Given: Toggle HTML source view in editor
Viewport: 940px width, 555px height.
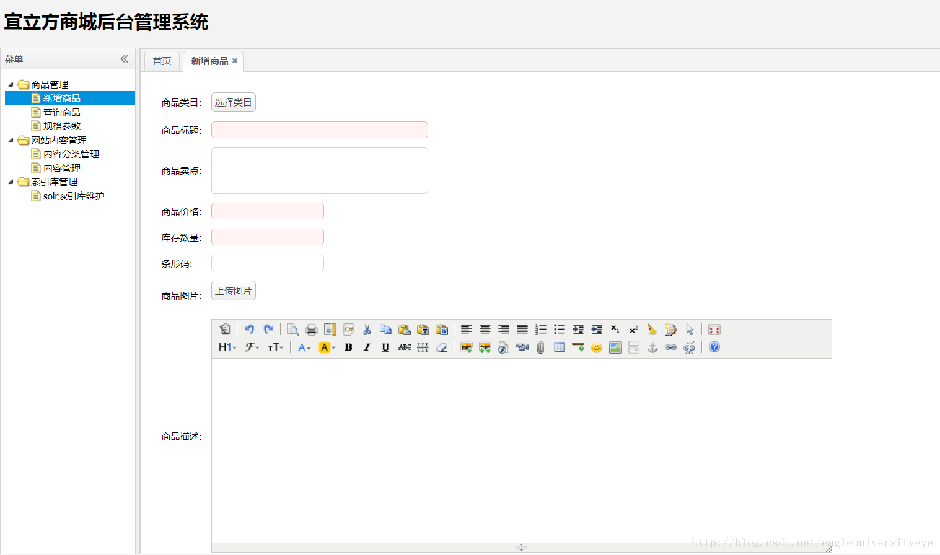Looking at the screenshot, I should coord(225,330).
